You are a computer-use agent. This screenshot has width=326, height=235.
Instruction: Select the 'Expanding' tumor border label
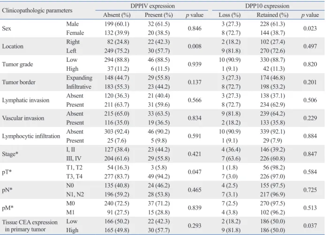pos(79,78)
